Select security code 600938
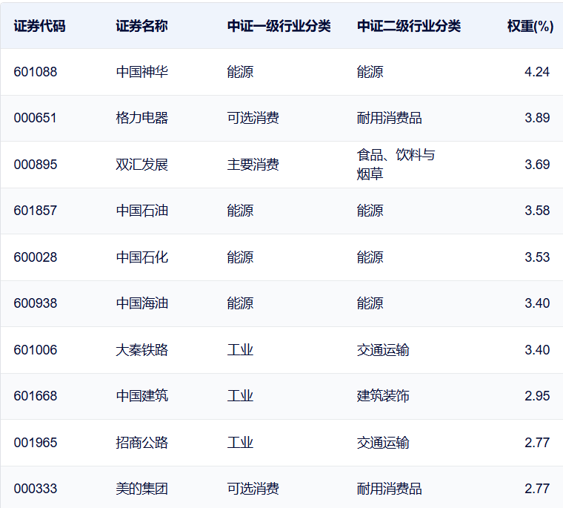The width and height of the screenshot is (563, 508). [36, 303]
